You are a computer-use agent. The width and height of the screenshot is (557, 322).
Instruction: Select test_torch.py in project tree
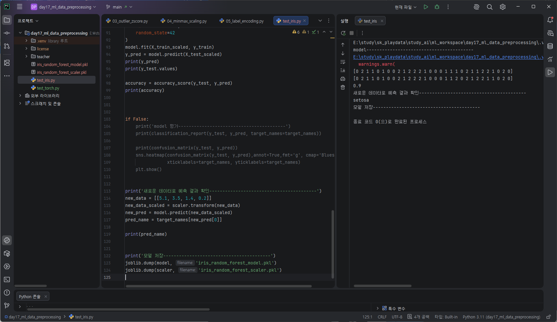pyautogui.click(x=48, y=88)
